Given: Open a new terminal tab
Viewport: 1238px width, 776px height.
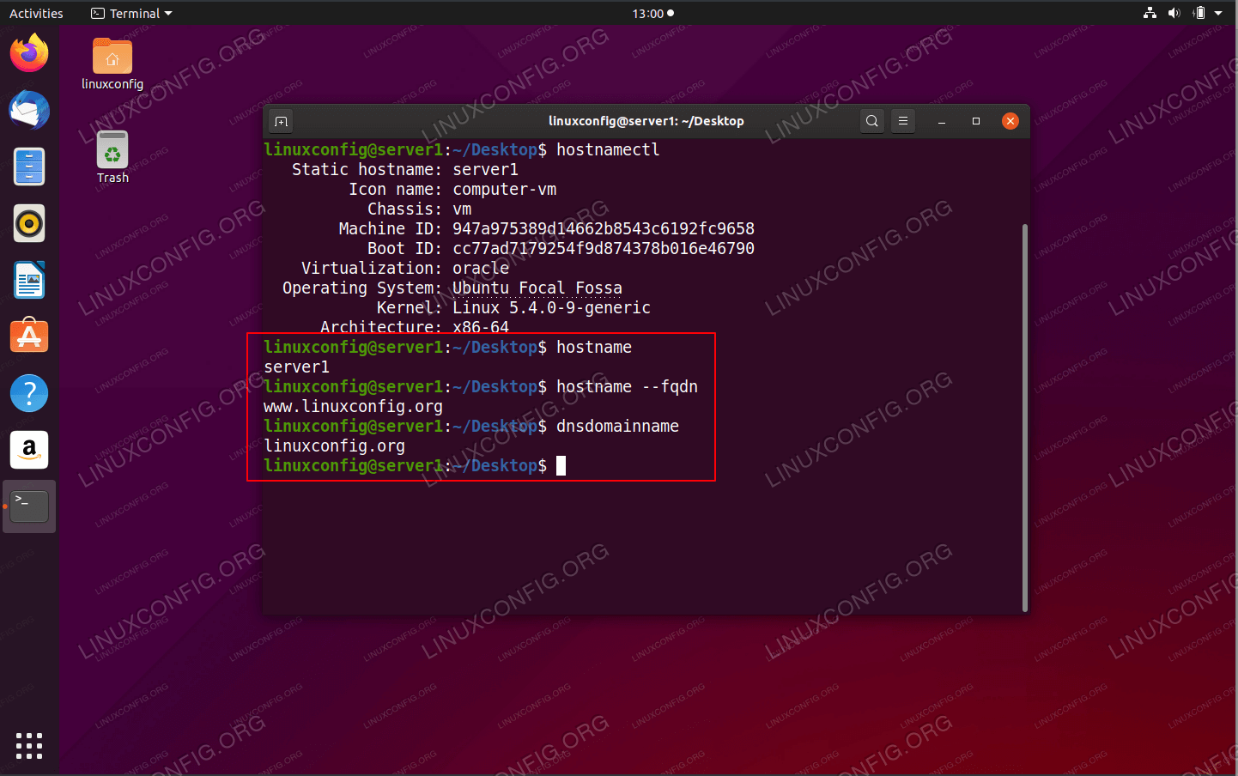Looking at the screenshot, I should (x=281, y=121).
